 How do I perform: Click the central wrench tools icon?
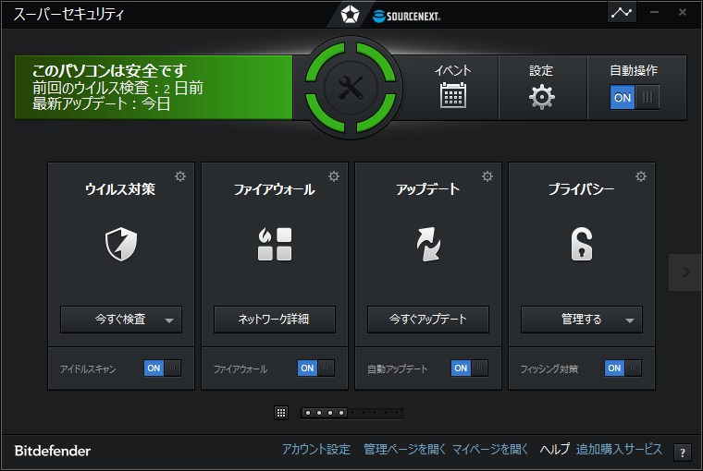[351, 88]
